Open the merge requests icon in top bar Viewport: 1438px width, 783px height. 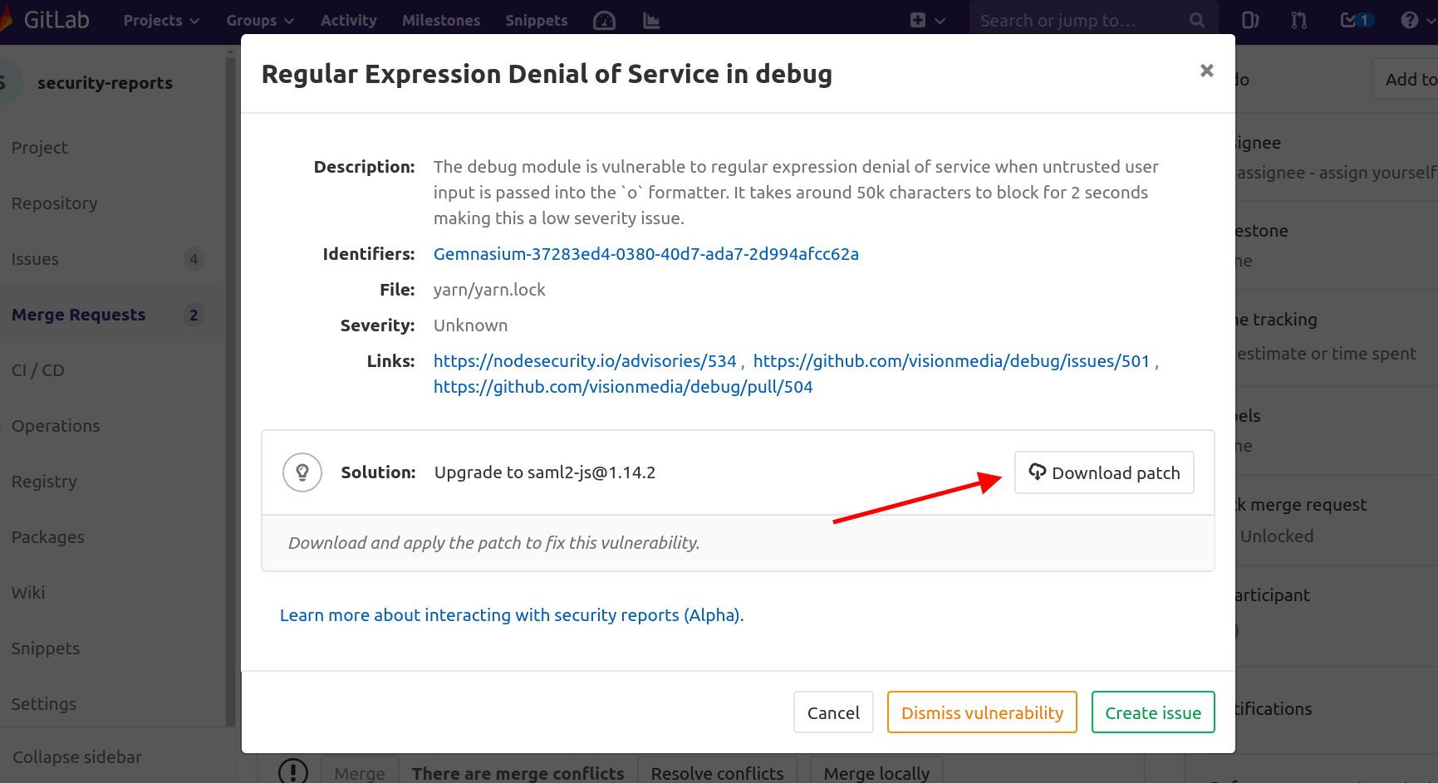(1298, 20)
